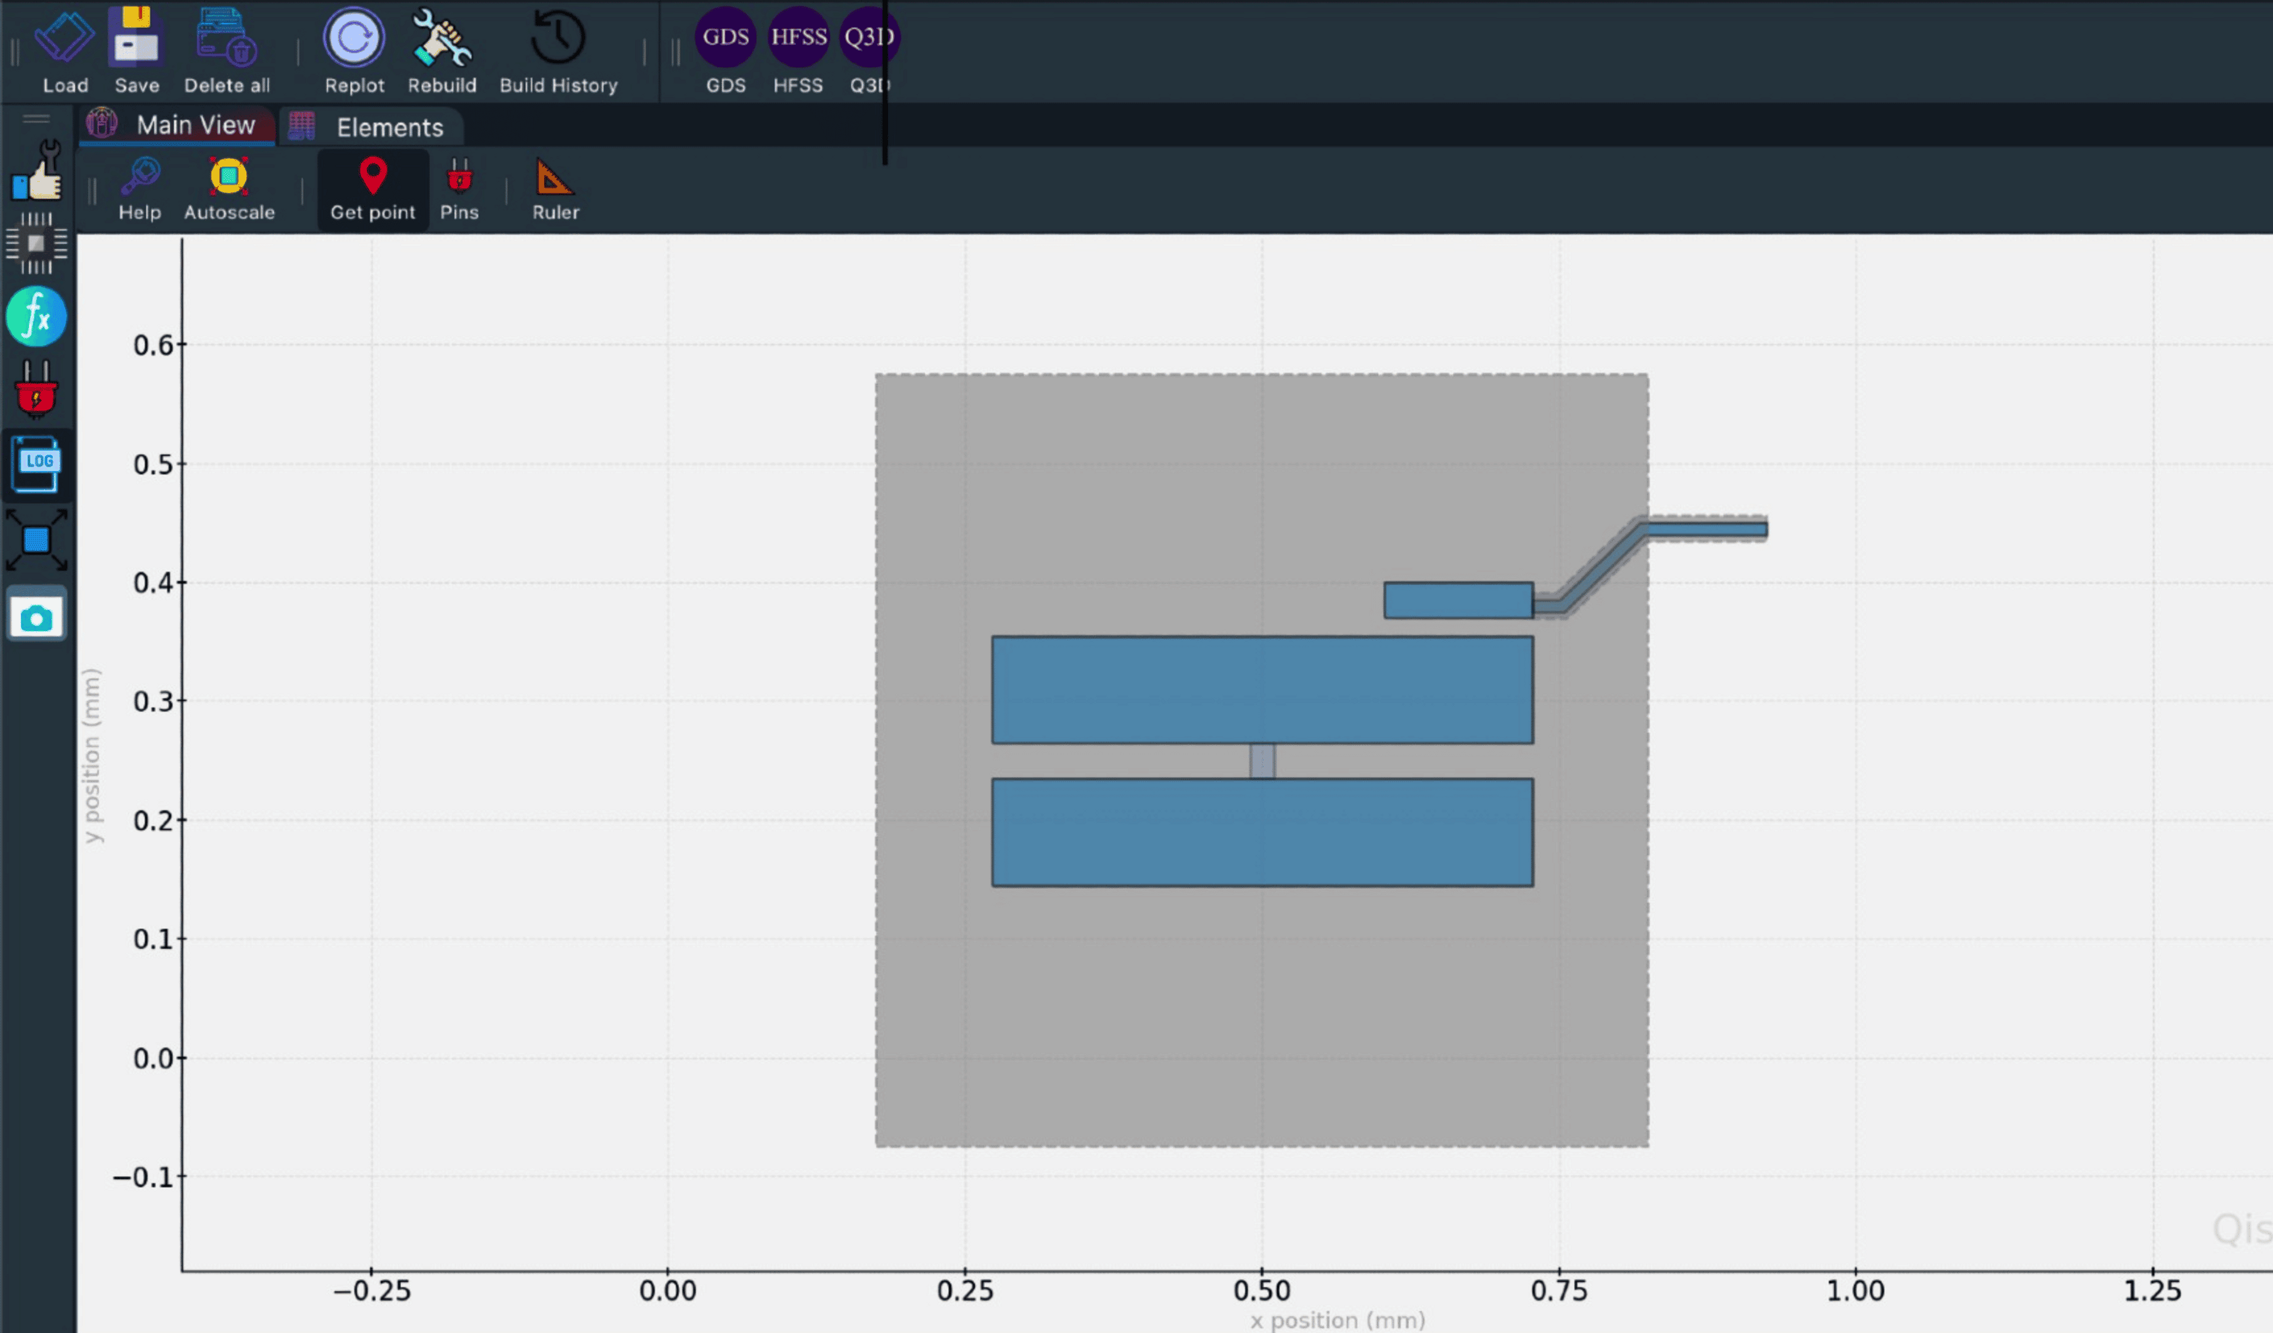Switch to the Elements tab
Viewport: 2273px width, 1333px height.
click(389, 127)
